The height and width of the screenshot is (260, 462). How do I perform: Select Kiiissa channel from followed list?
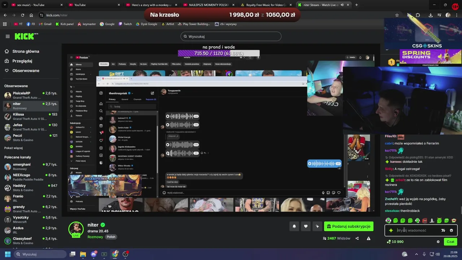31,117
